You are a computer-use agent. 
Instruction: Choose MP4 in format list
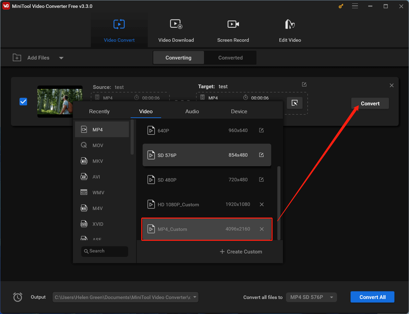102,130
